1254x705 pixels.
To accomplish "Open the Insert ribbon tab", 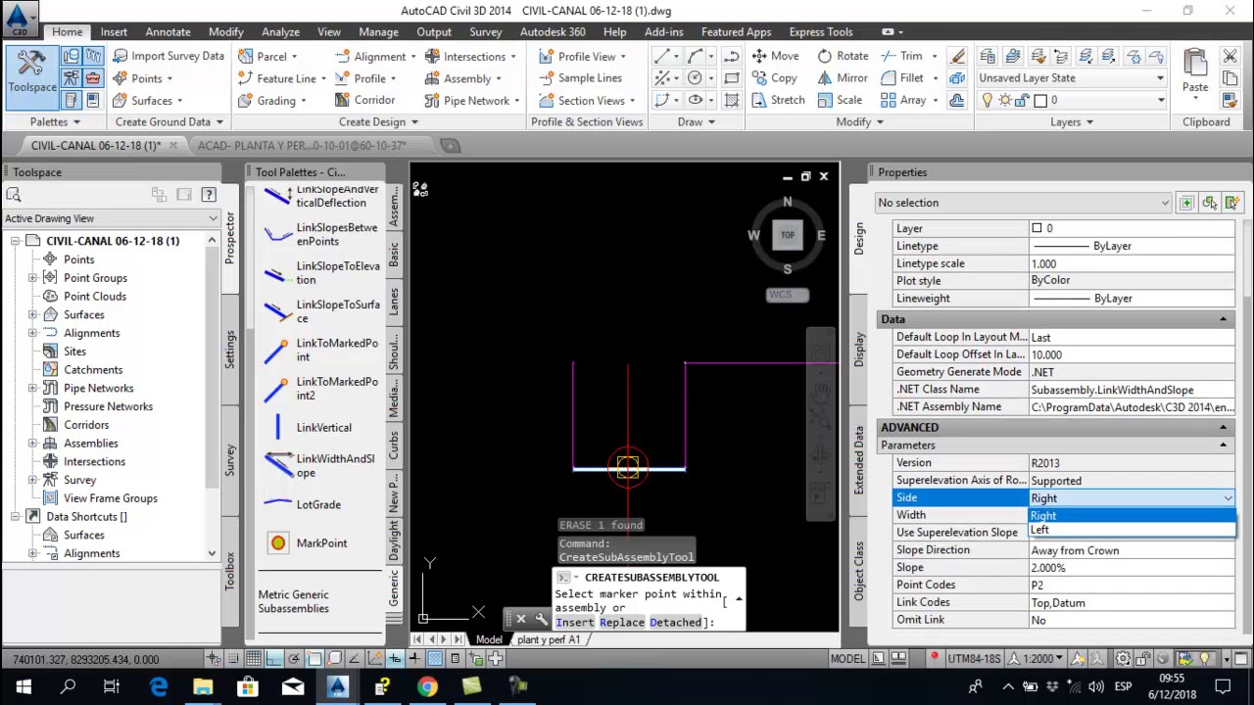I will pos(114,31).
